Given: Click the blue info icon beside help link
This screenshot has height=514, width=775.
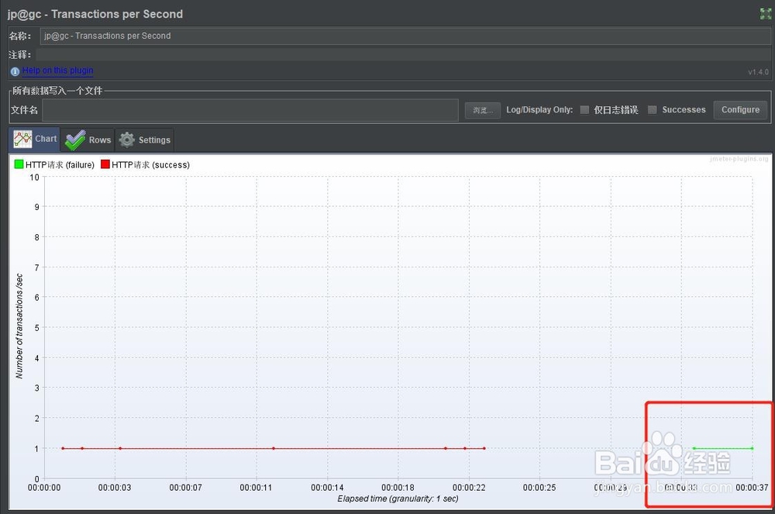Looking at the screenshot, I should click(15, 71).
